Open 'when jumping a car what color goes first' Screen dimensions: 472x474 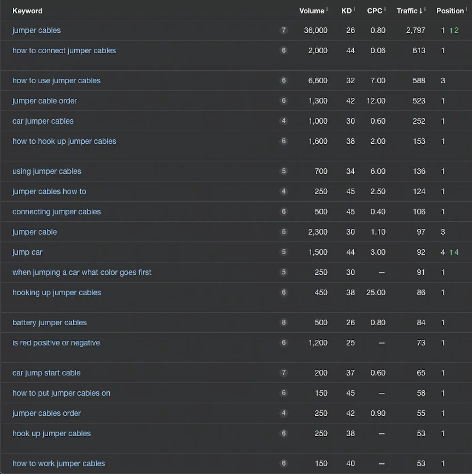point(82,272)
